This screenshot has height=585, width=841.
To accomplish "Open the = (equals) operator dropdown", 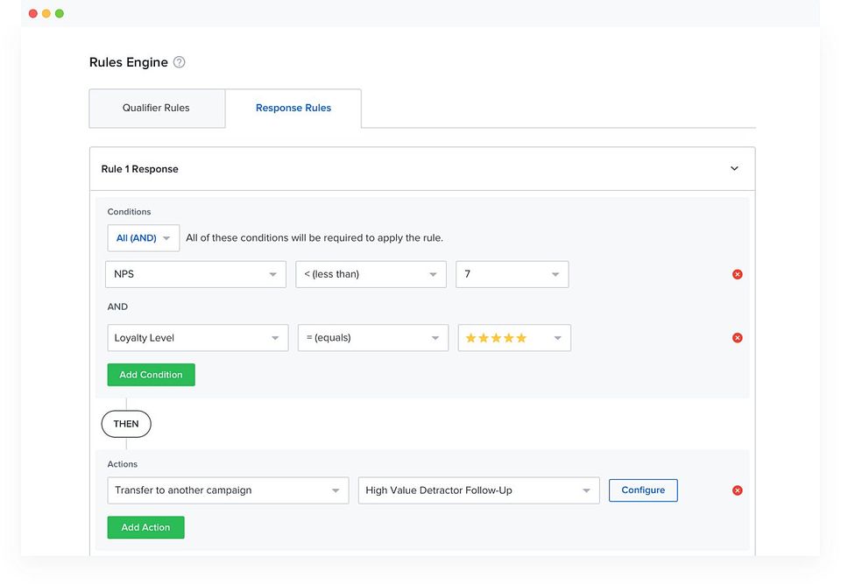I will (372, 338).
